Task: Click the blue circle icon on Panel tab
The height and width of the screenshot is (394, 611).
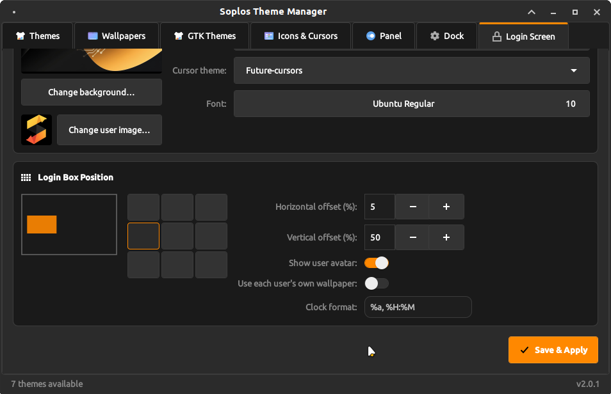Action: pos(371,36)
